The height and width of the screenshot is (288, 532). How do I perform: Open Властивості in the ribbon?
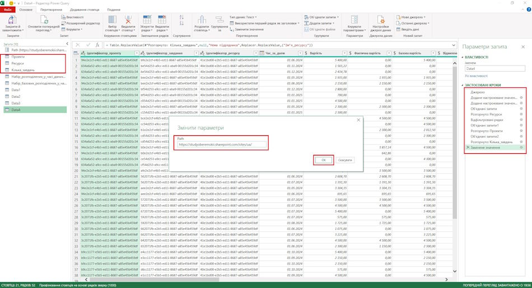coord(72,17)
